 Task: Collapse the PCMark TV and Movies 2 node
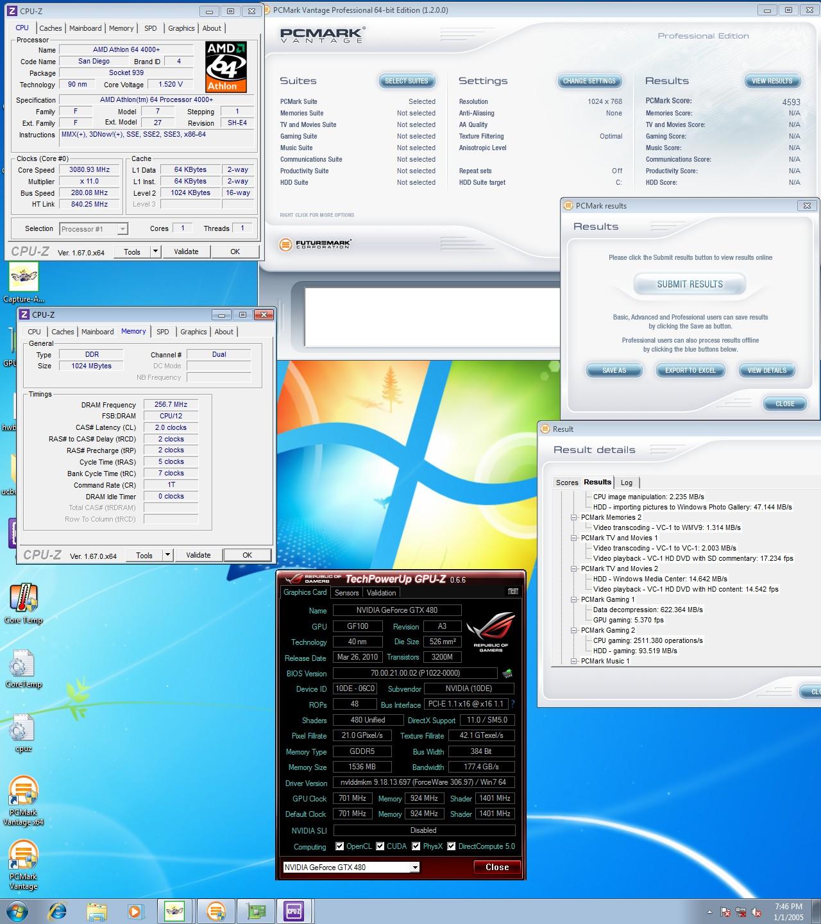tap(574, 569)
